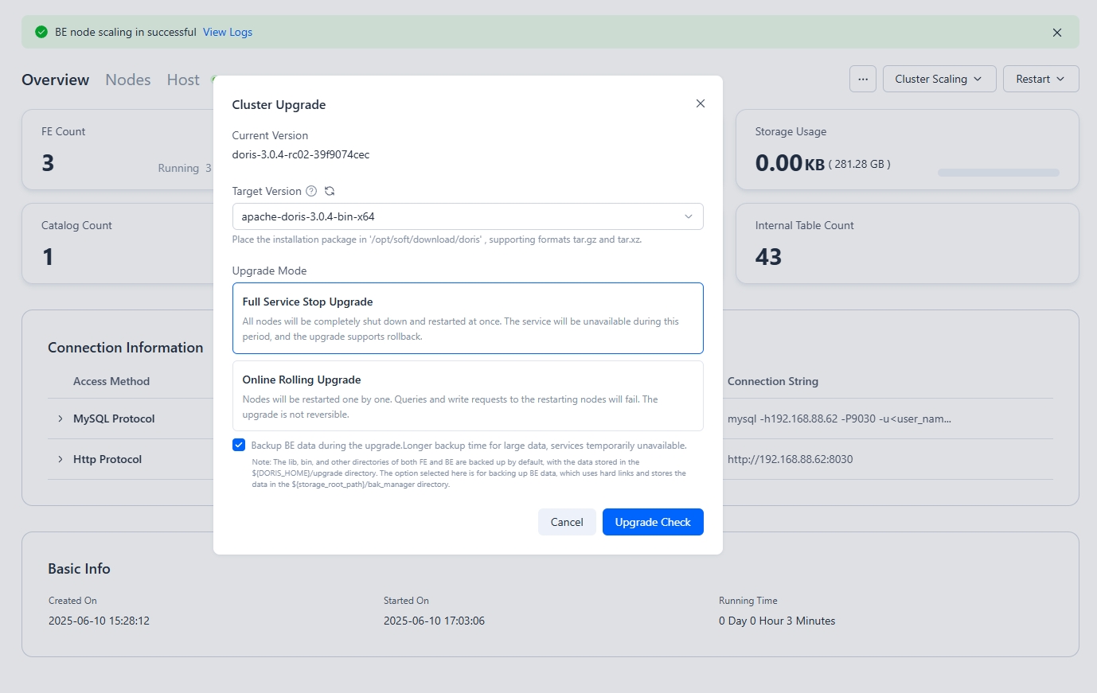Click the green success checkmark icon
The height and width of the screenshot is (693, 1097).
tap(41, 33)
